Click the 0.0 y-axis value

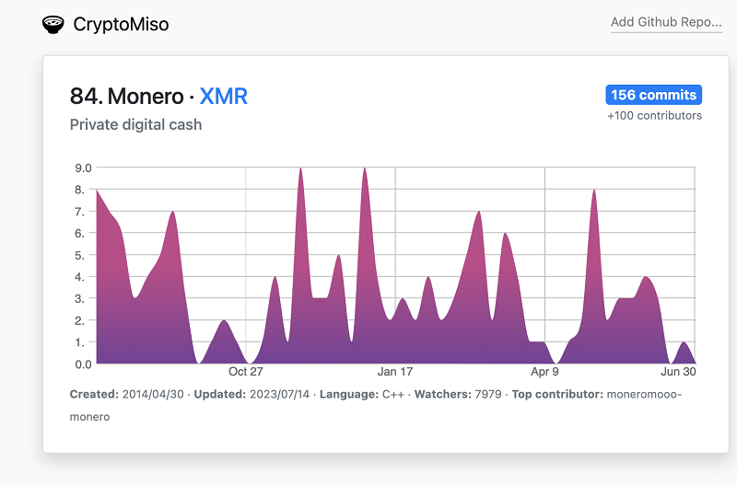click(x=83, y=364)
